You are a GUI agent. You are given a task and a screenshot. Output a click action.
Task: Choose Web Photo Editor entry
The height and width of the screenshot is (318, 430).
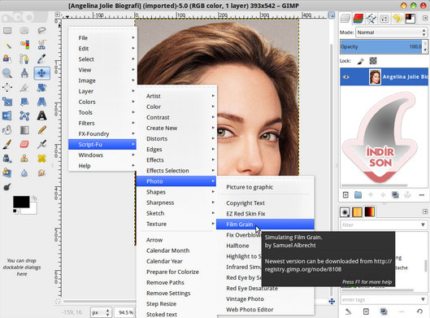pos(265,310)
